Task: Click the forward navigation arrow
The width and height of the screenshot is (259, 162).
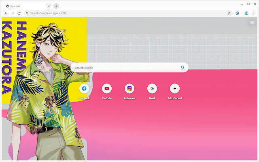Action: click(13, 13)
